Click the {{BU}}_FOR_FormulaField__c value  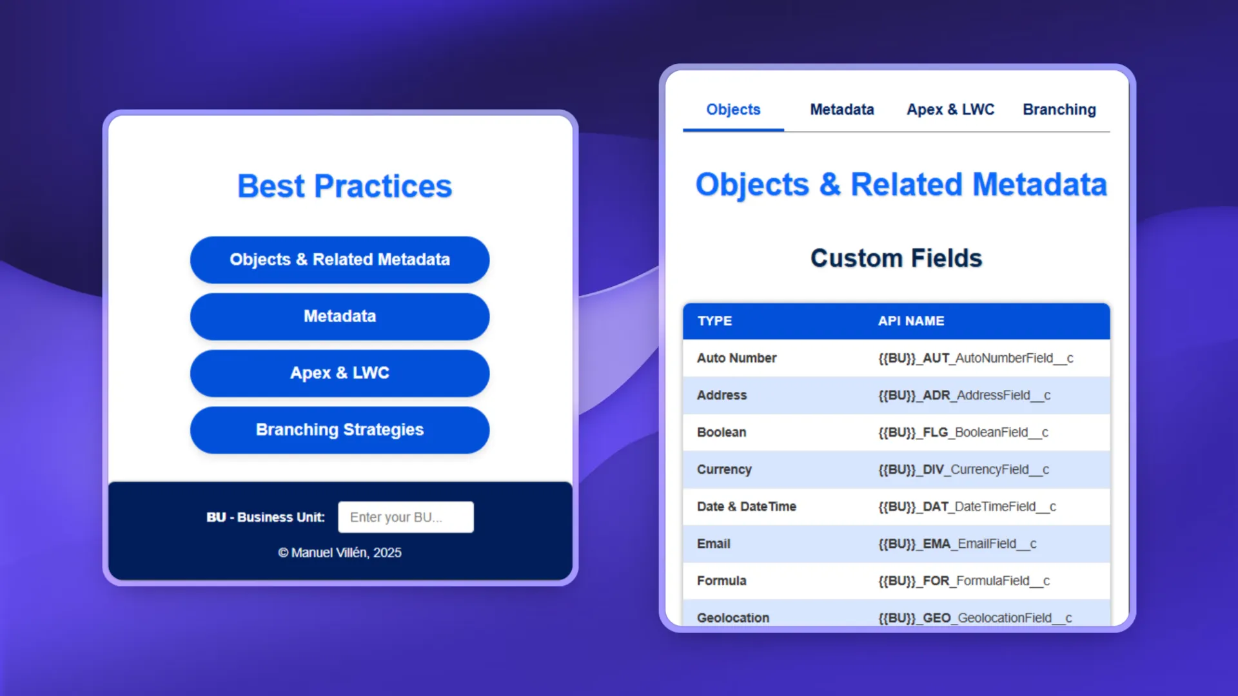964,581
